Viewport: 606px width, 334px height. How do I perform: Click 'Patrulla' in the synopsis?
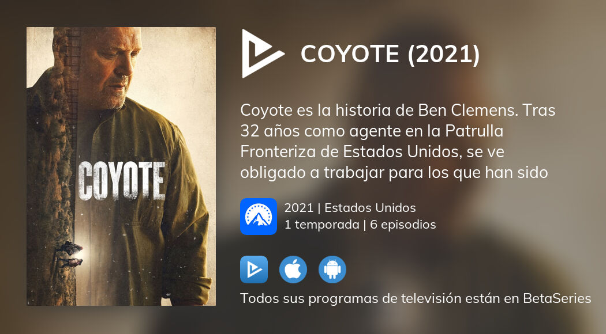pyautogui.click(x=474, y=131)
